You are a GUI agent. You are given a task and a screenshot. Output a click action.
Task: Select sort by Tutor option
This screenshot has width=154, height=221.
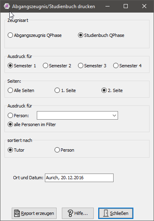click(x=16, y=150)
